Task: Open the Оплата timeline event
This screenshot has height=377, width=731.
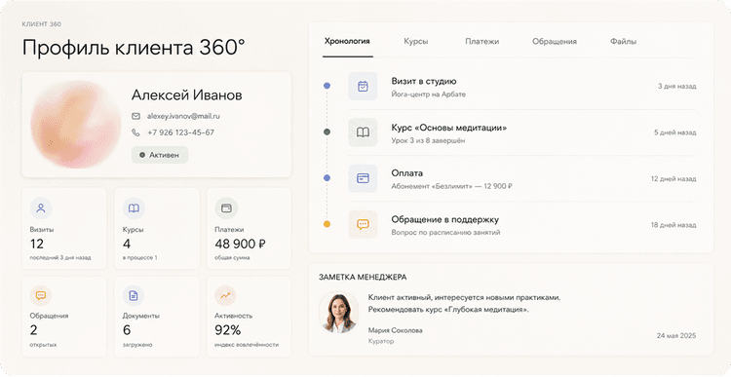Action: (x=522, y=178)
